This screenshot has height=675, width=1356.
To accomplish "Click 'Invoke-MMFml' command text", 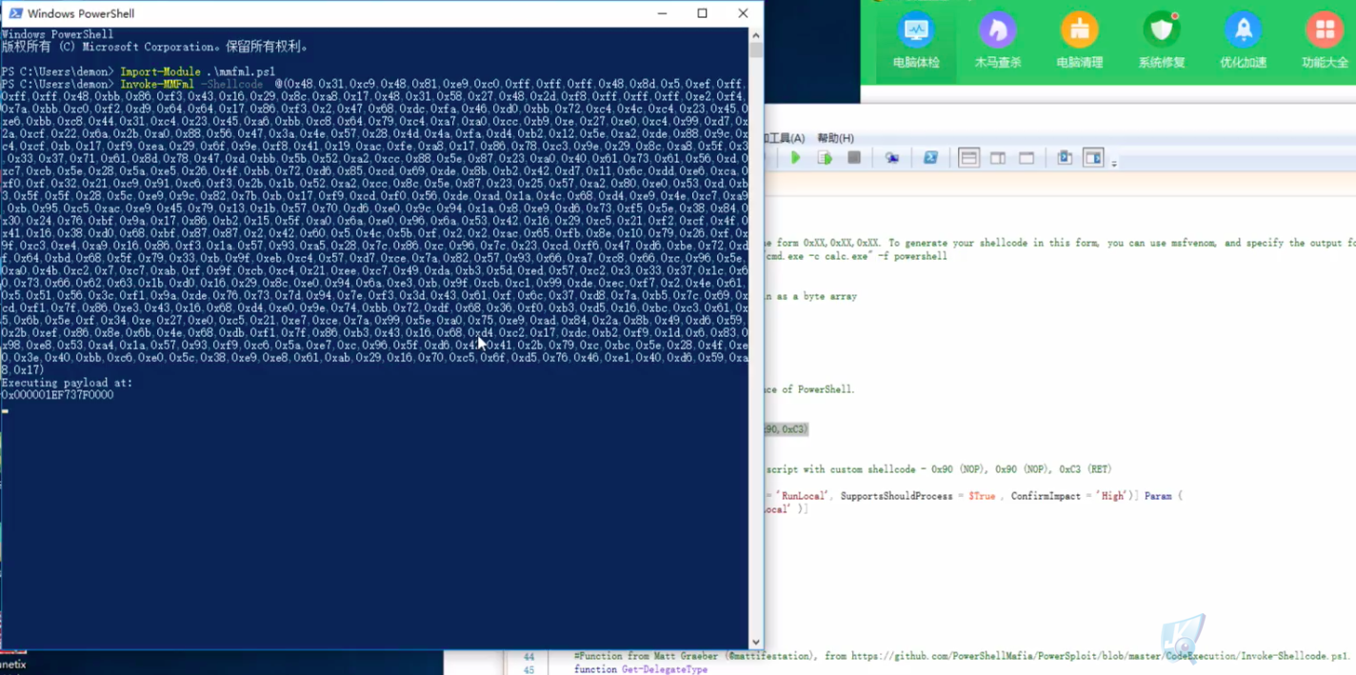I will click(x=156, y=84).
